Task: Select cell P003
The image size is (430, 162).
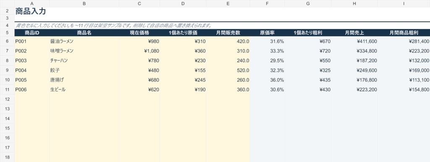Action: pyautogui.click(x=32, y=60)
